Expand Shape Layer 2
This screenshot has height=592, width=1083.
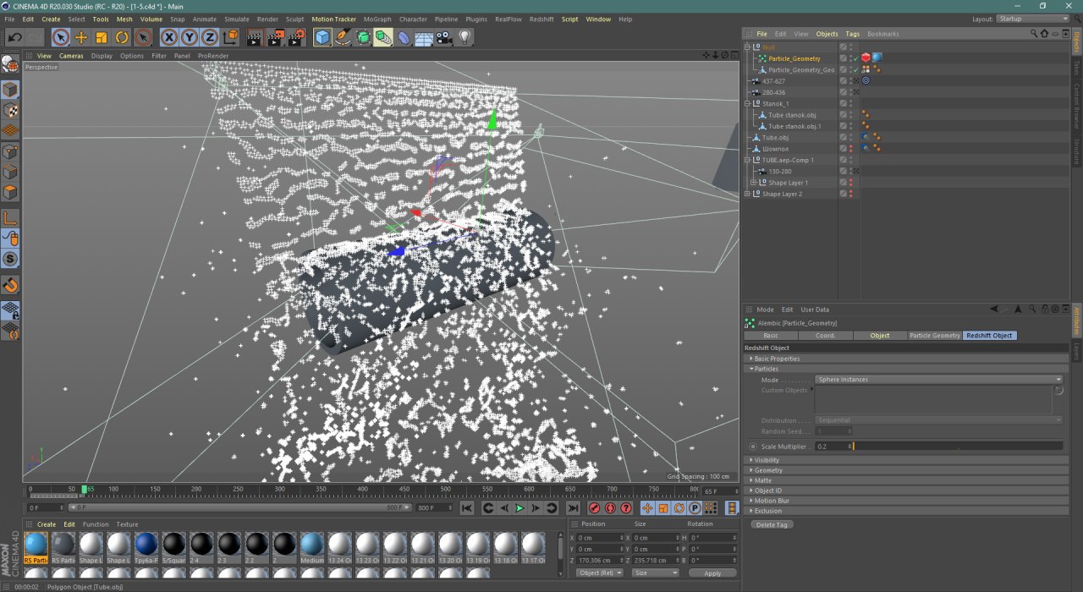[748, 194]
